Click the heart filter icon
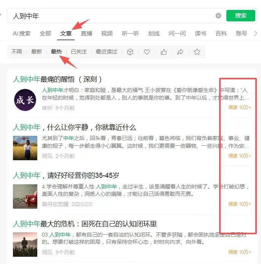The height and width of the screenshot is (264, 261). click(x=147, y=52)
